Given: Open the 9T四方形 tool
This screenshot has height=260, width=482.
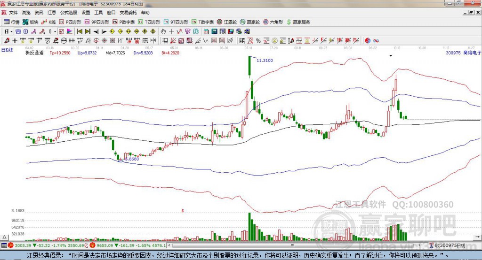Looking at the screenshot, I should click(176, 22).
